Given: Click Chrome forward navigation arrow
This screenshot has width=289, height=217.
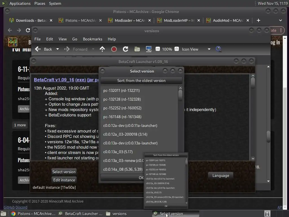Looking at the screenshot, I should [19, 30].
